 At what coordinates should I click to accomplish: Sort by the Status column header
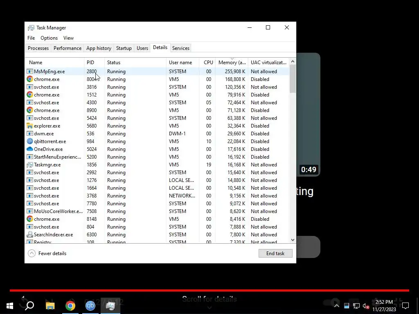(135, 63)
